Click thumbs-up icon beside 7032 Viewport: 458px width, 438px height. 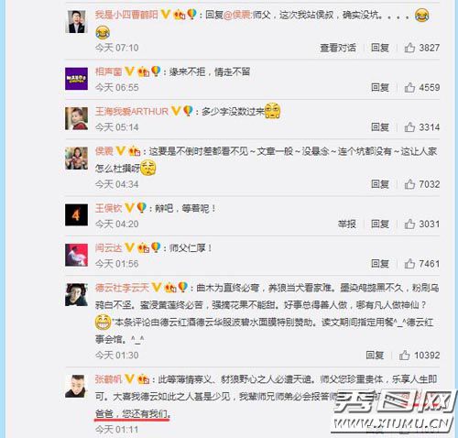click(x=409, y=184)
